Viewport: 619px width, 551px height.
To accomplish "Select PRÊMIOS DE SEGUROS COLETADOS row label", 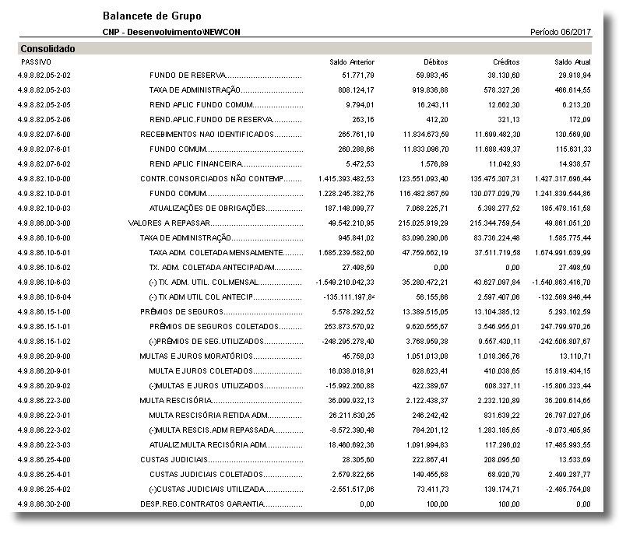I will (x=214, y=327).
